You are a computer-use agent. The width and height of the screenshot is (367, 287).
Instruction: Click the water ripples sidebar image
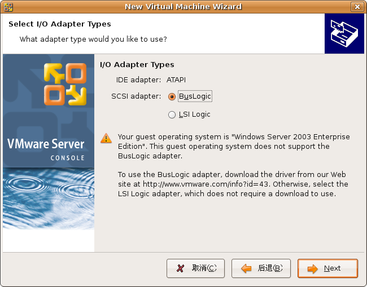49,198
